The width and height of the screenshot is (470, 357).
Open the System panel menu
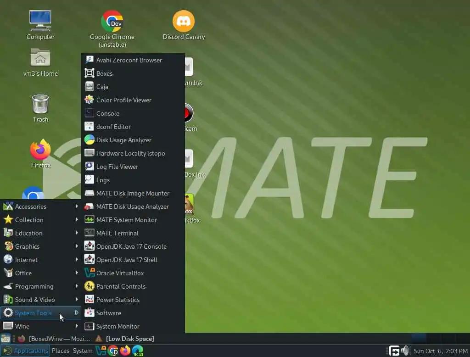tap(83, 351)
